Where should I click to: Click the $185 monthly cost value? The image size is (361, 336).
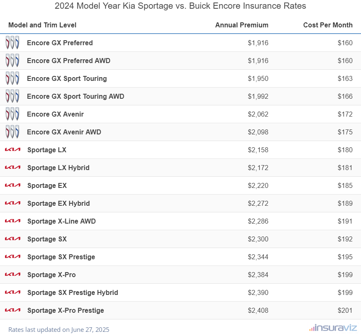point(345,185)
